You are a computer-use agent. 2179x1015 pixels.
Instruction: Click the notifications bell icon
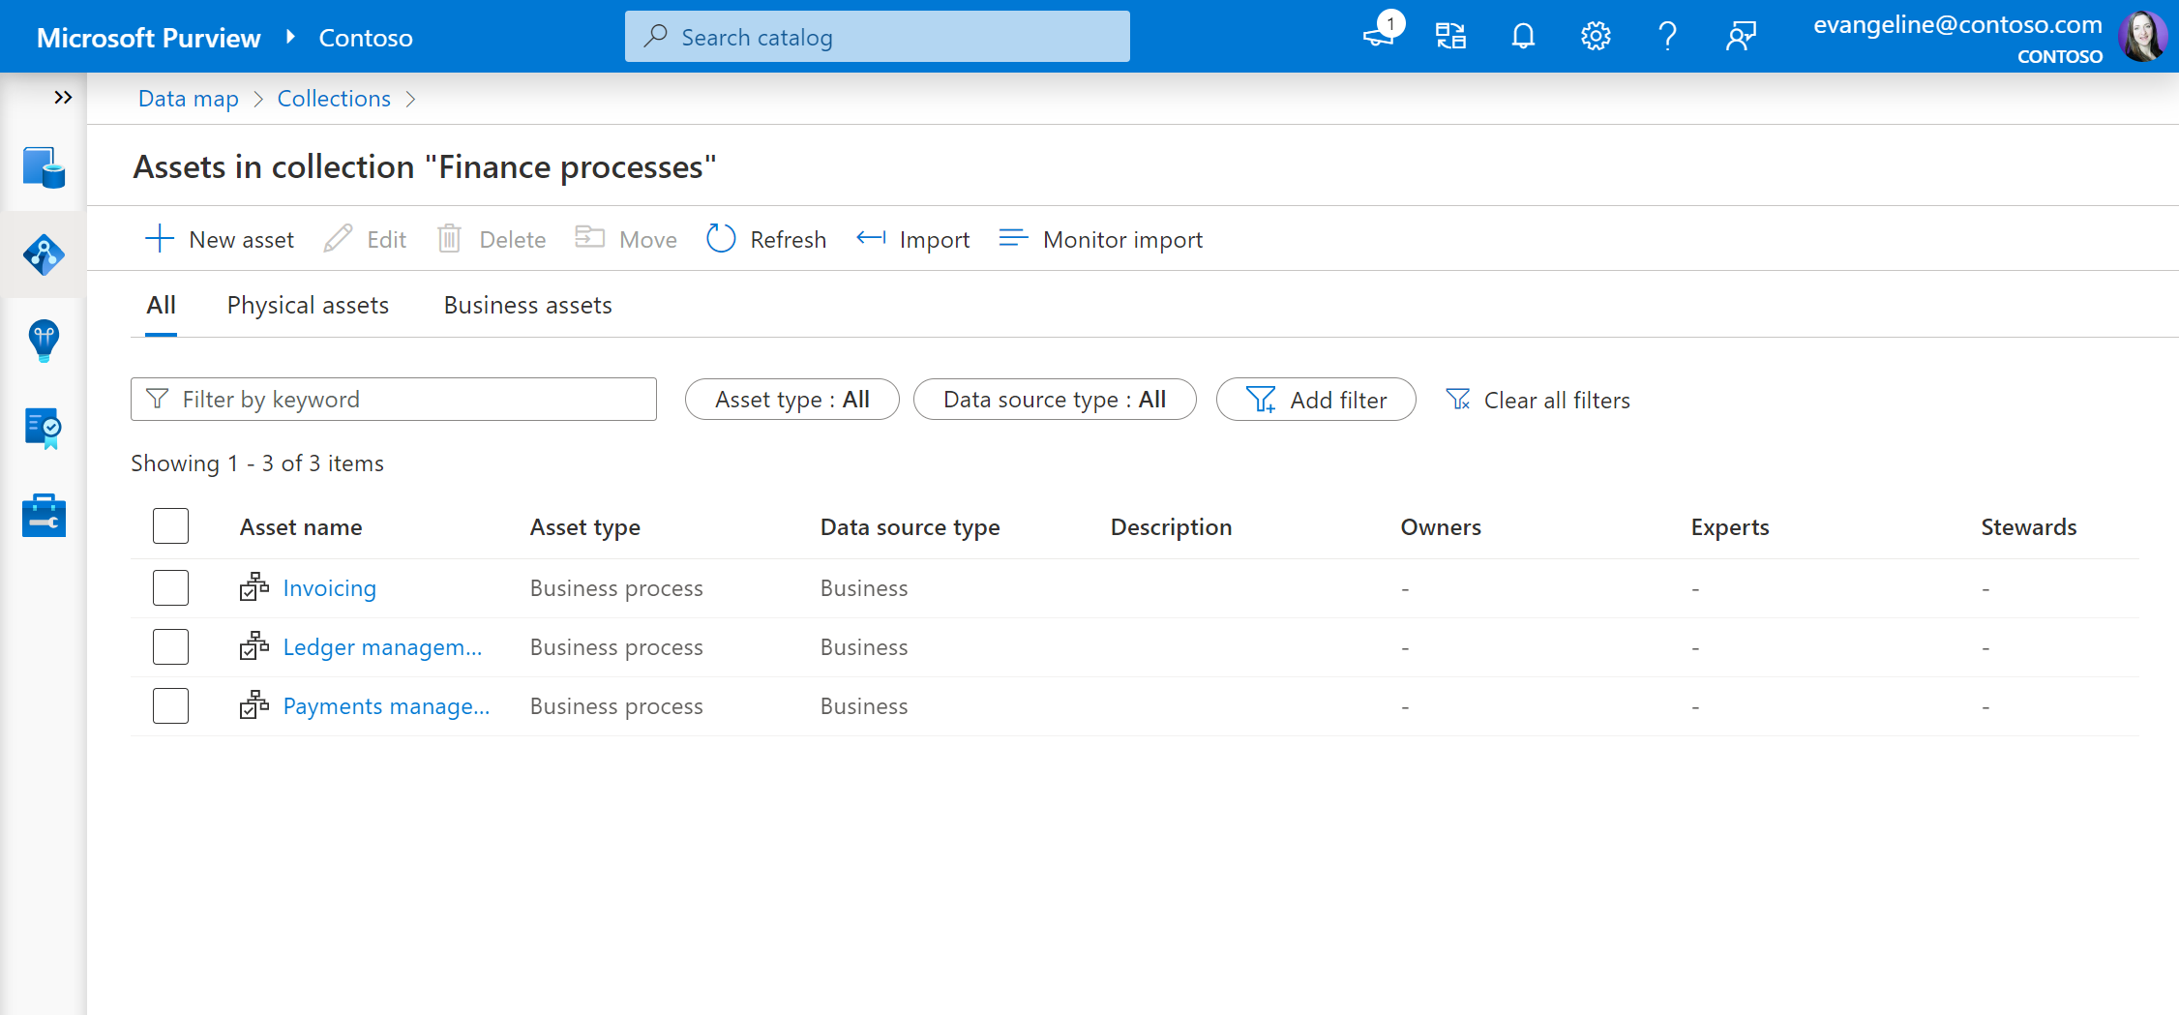coord(1523,37)
